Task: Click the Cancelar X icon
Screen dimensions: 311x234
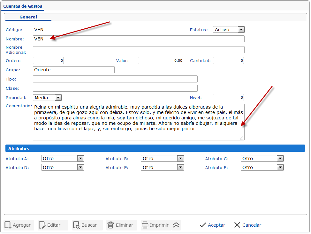Action: coord(237,225)
